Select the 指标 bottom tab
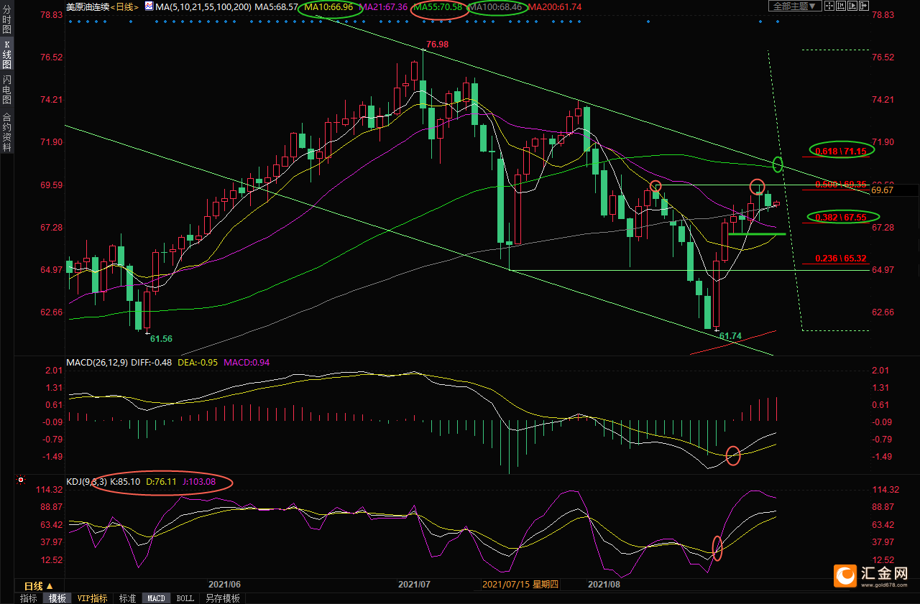 click(29, 598)
